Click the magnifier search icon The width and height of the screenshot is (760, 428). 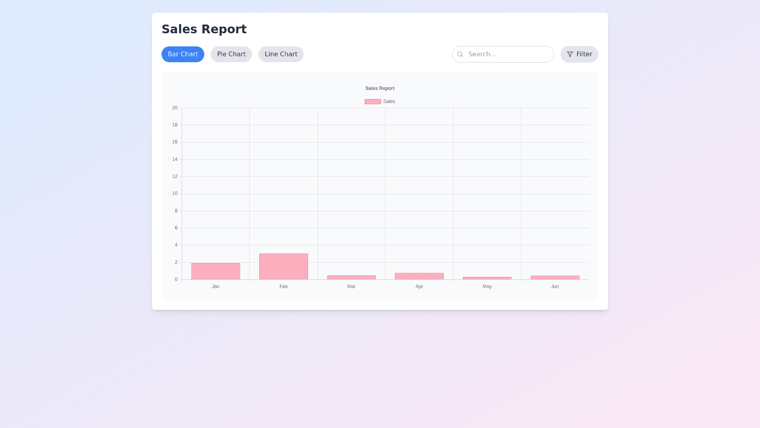tap(460, 54)
